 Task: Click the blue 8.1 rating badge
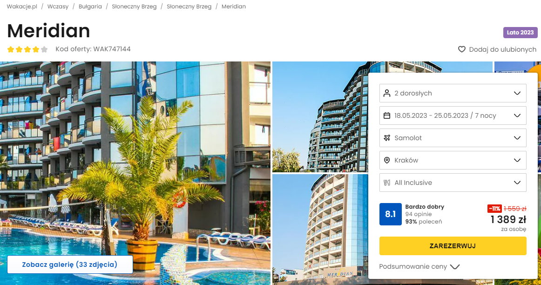390,214
